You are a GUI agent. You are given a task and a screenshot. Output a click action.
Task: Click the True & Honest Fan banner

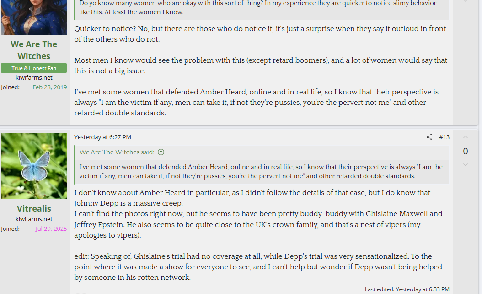tap(34, 68)
